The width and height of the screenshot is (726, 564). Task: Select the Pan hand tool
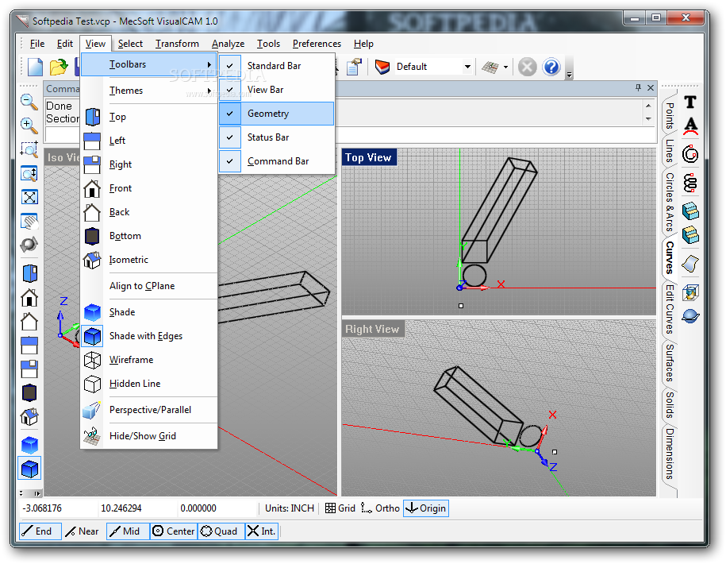click(x=29, y=221)
